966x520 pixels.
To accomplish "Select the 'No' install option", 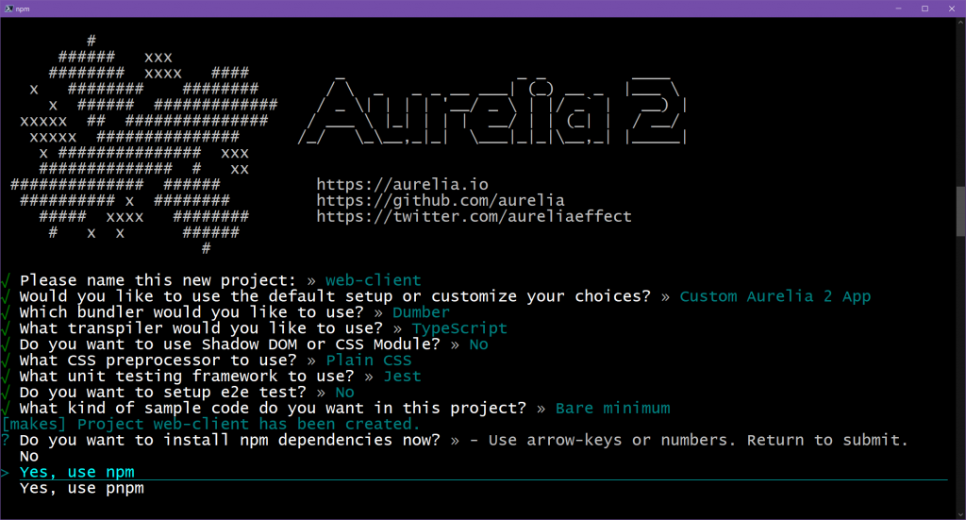I will 29,457.
